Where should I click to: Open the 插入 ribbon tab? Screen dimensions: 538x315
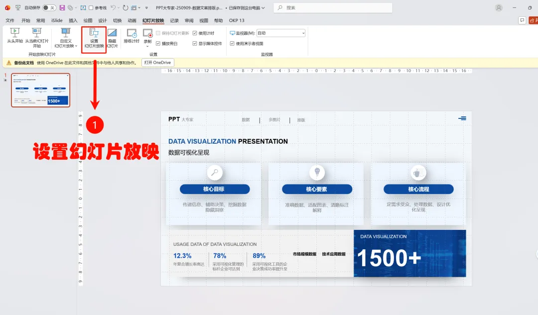pyautogui.click(x=73, y=20)
